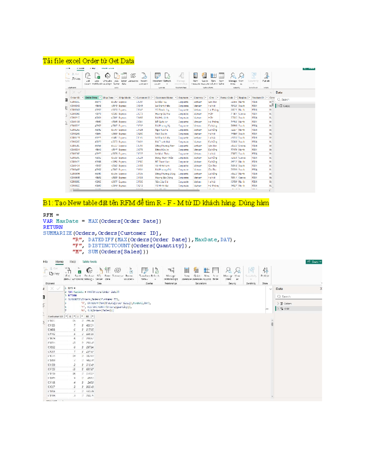Switch to Home tab in RFM formula screenshot
This screenshot has height=473, width=365.
tap(60, 262)
